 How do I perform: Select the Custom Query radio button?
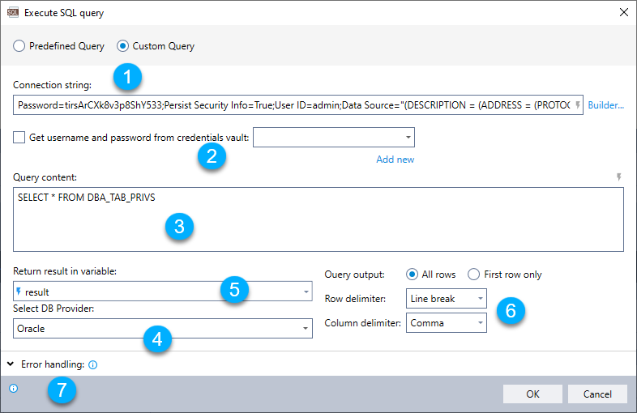tap(123, 46)
